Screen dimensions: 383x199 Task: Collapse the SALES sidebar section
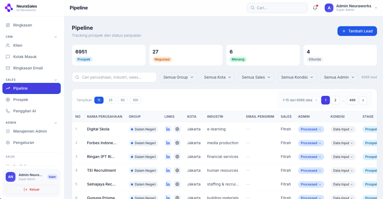coord(56,80)
